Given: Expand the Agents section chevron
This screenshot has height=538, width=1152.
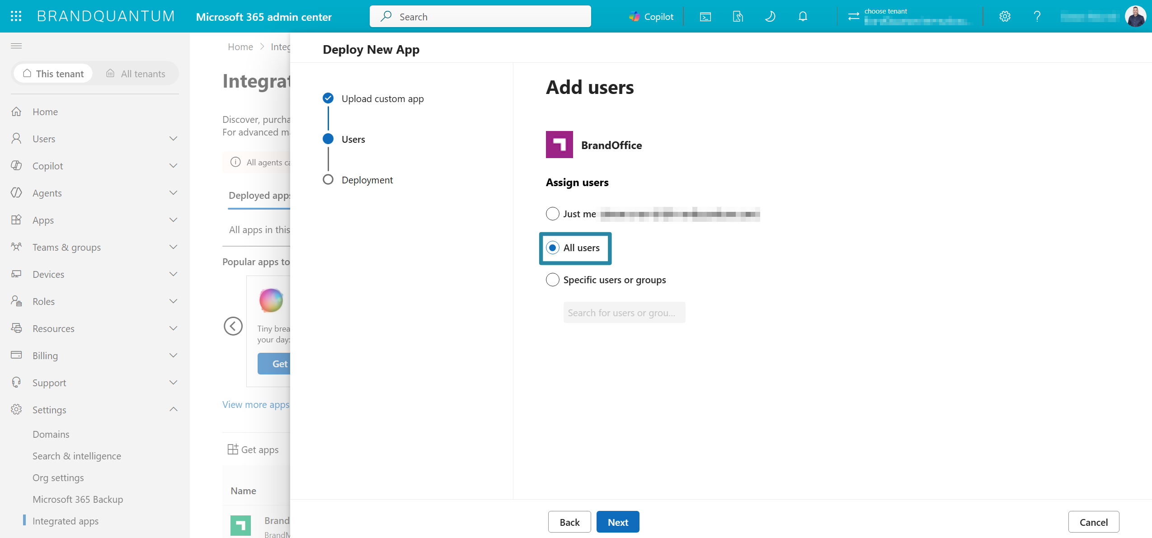Looking at the screenshot, I should 173,193.
